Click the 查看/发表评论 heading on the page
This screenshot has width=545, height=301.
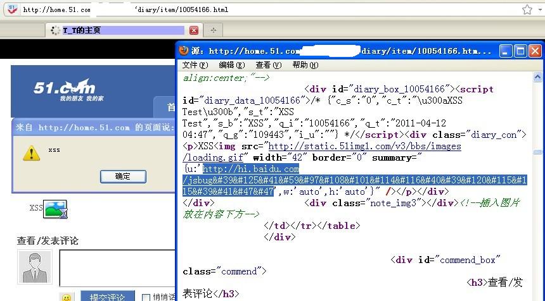click(x=48, y=241)
